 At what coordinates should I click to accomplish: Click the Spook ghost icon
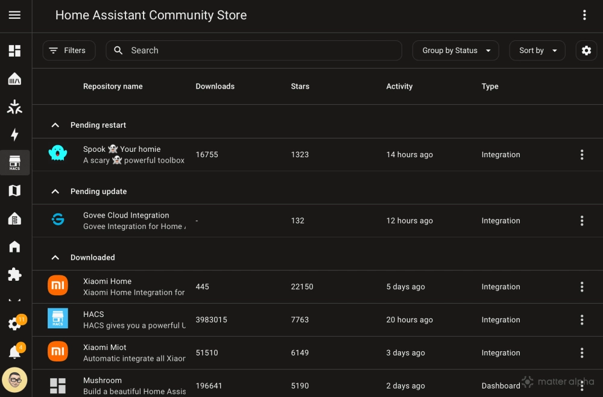(58, 153)
